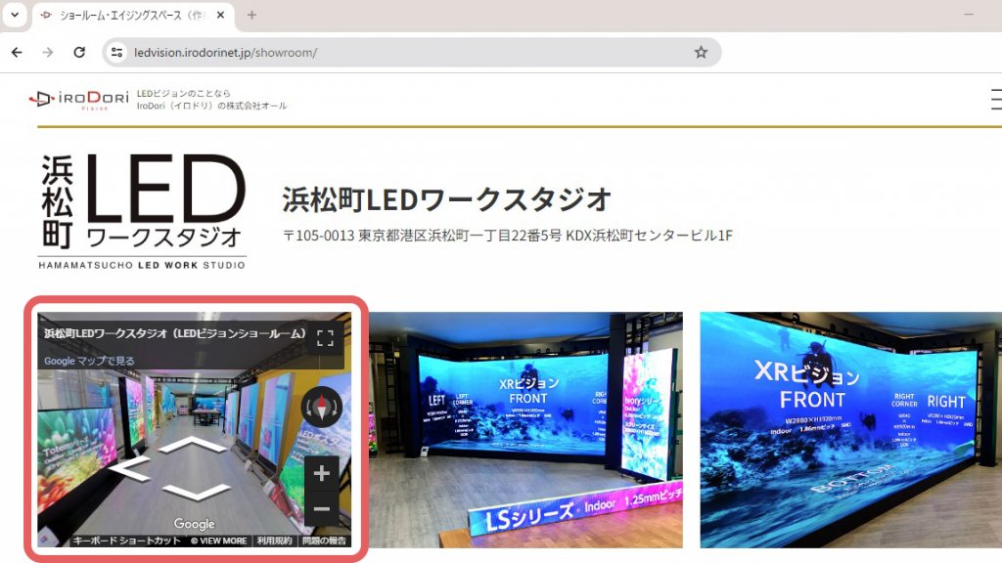View site information icon in address bar
Image resolution: width=1002 pixels, height=563 pixels.
pyautogui.click(x=117, y=53)
